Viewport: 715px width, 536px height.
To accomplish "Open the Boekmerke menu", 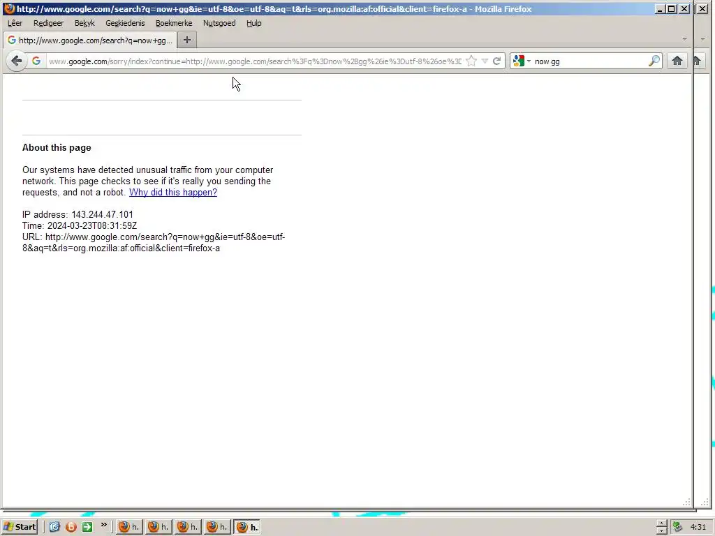I will (174, 23).
